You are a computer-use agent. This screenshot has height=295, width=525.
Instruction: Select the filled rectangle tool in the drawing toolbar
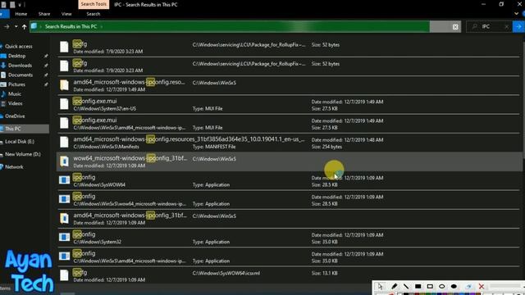click(x=418, y=286)
